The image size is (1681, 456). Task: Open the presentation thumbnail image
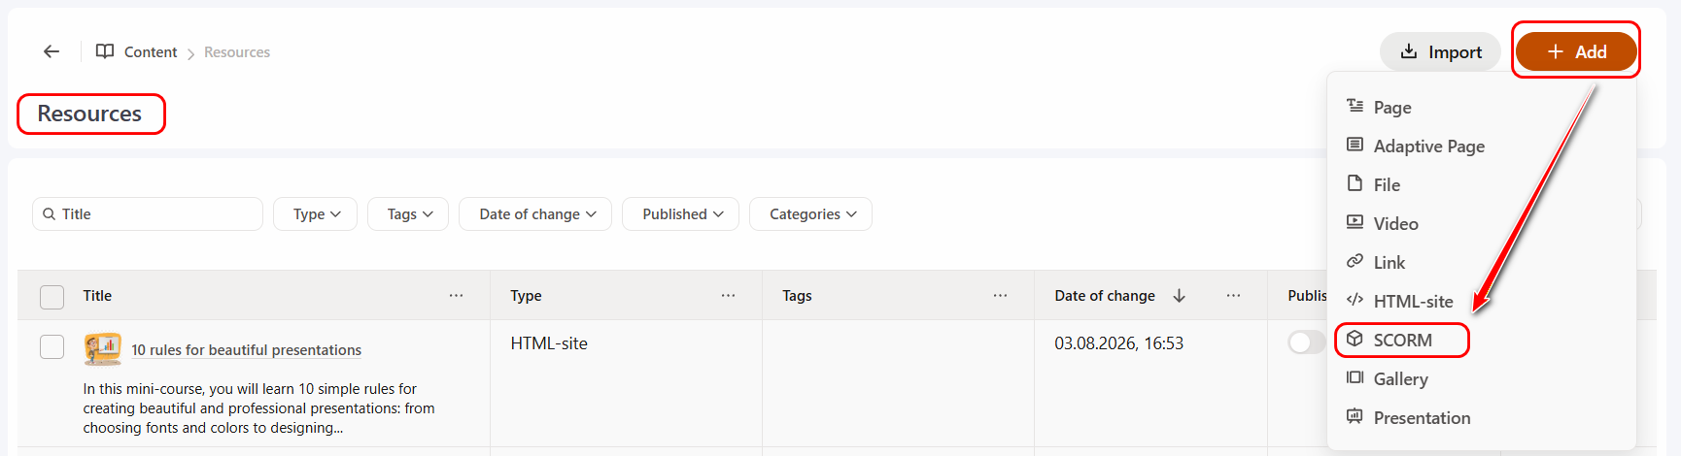(102, 348)
